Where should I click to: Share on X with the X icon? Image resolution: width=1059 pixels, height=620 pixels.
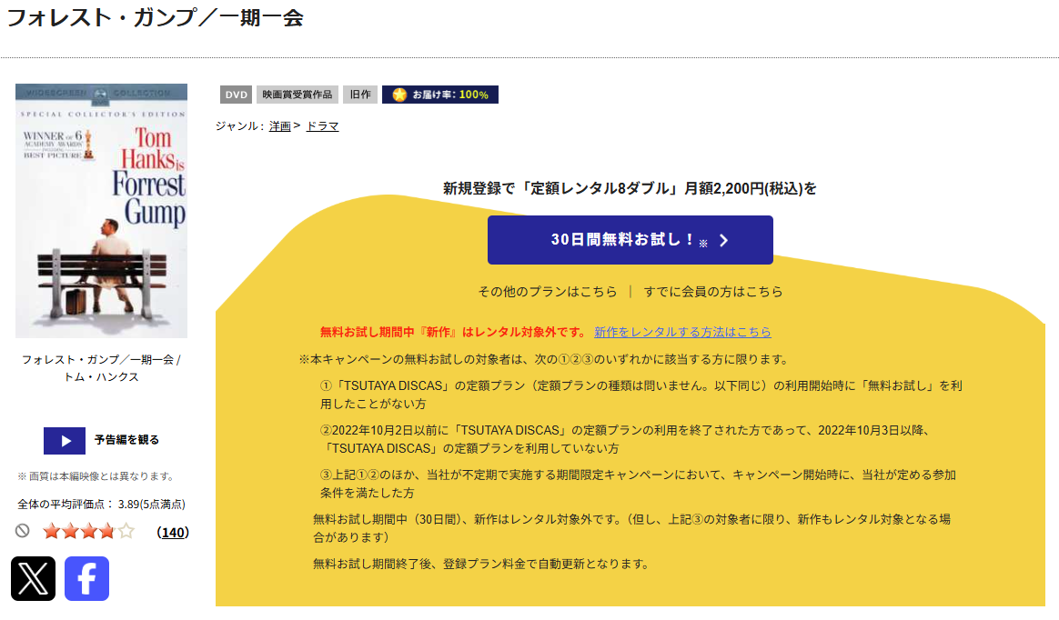pyautogui.click(x=33, y=578)
